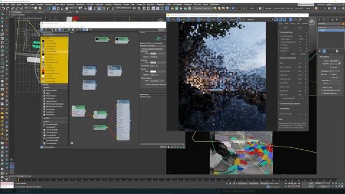Select the Squash radio button
The image size is (345, 194).
(x=330, y=74)
